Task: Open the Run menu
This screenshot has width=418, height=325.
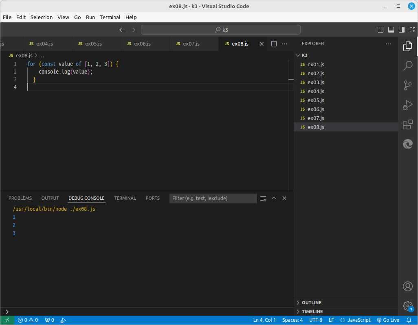Action: point(90,17)
